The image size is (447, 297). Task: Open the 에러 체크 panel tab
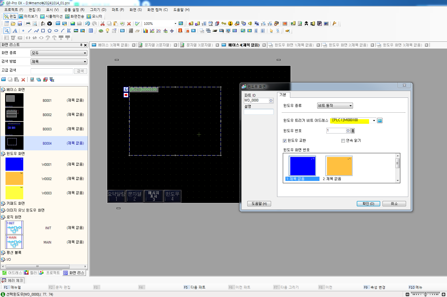[13, 280]
